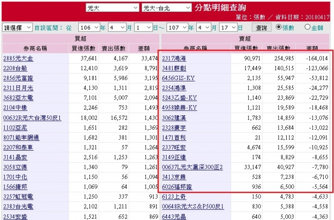The height and width of the screenshot is (220, 334).
Task: Open the 2885元大金 stock link
Action: (18, 58)
